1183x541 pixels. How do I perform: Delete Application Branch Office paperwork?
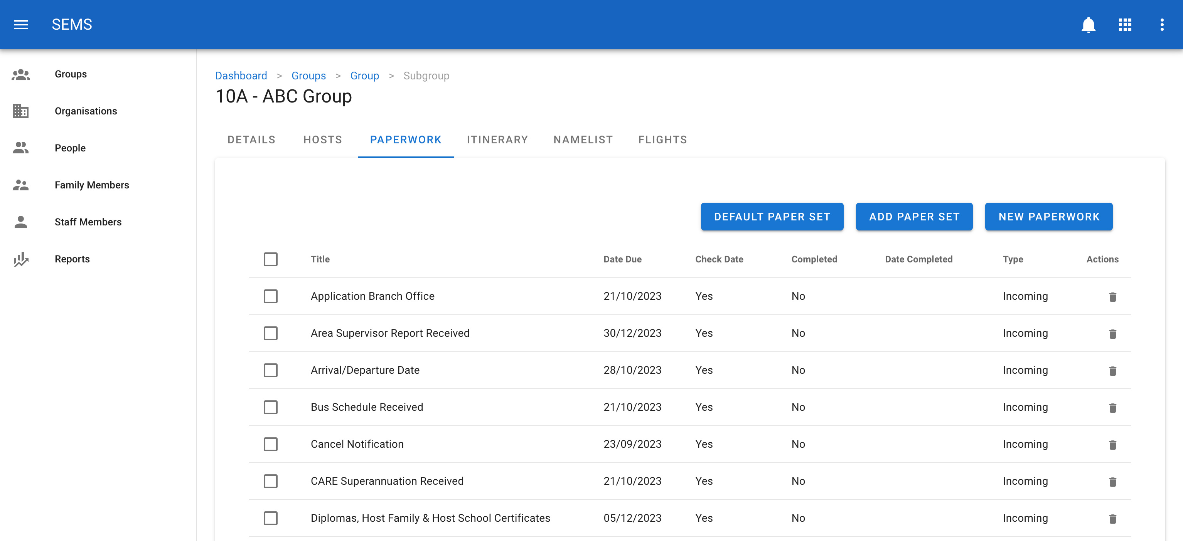pos(1112,297)
